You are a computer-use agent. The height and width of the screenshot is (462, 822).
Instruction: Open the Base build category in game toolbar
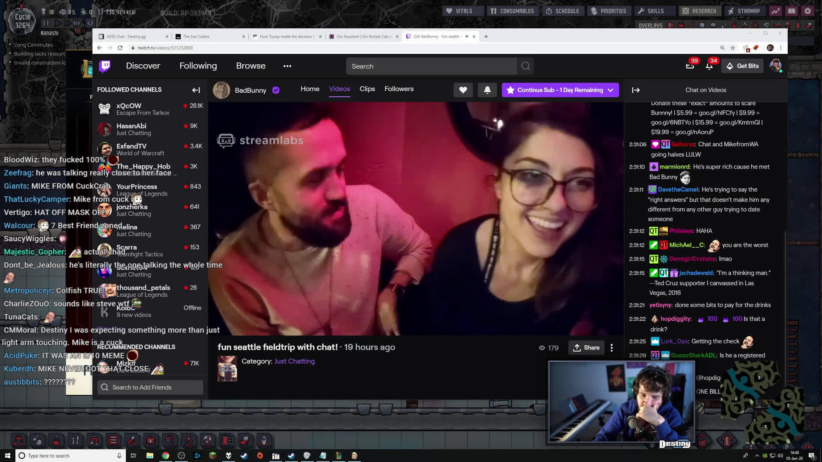coord(18,441)
